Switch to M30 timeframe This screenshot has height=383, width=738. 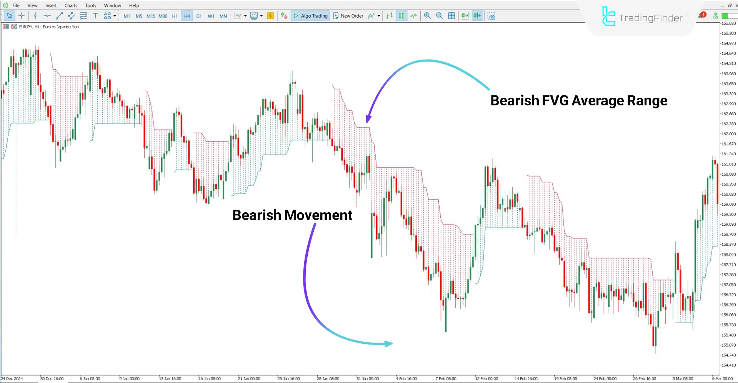(163, 16)
